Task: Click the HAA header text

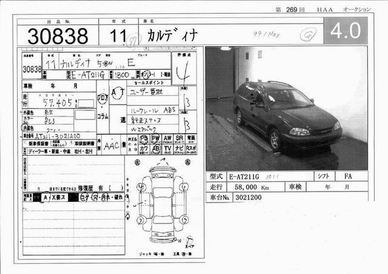Action: (x=325, y=10)
